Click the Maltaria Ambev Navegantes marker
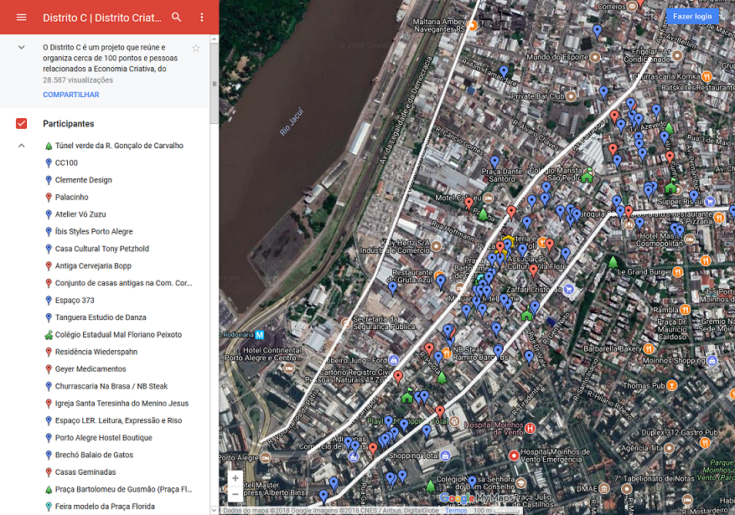 472,25
